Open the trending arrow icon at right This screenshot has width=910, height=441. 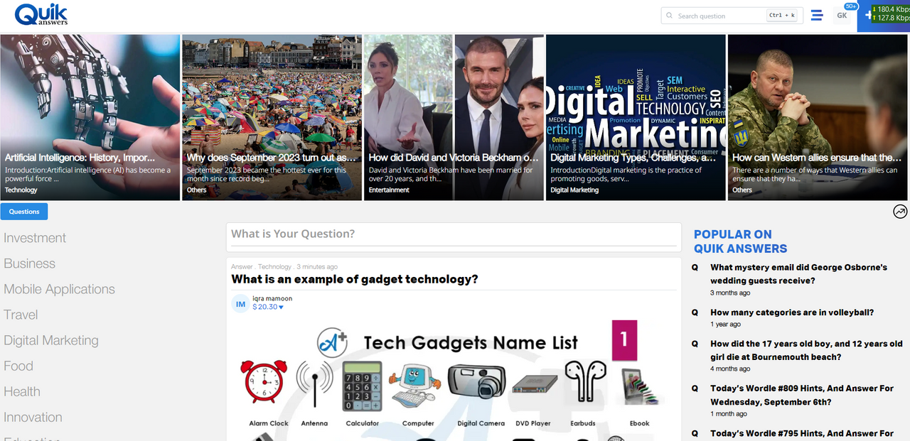[900, 211]
